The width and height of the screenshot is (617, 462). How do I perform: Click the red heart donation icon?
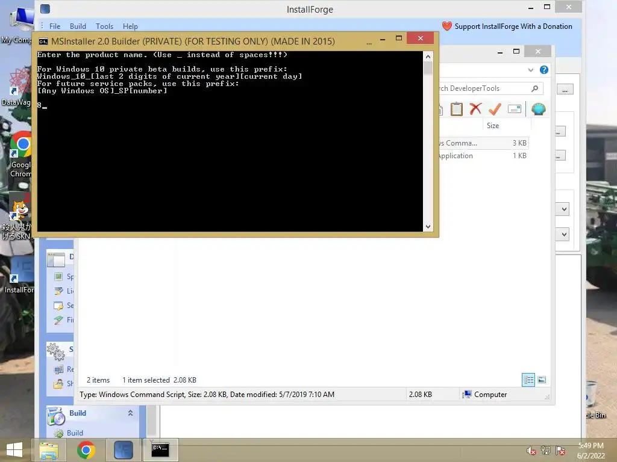point(446,26)
